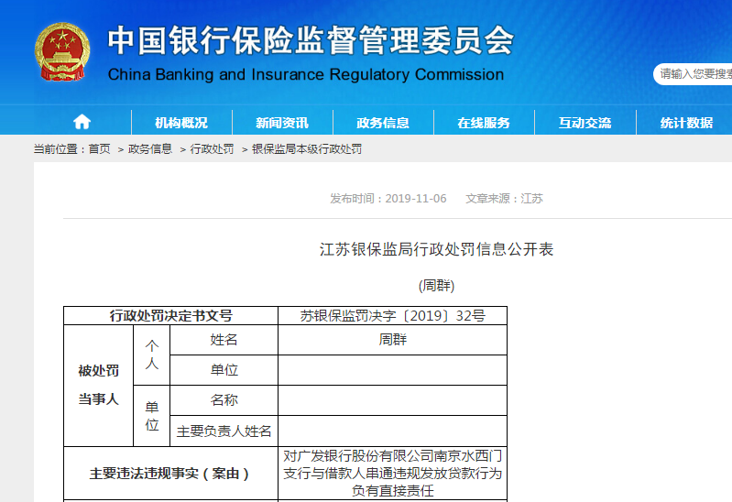Click the heading 江苏银保监局行政处罚信息公开表
This screenshot has height=502, width=732.
436,249
